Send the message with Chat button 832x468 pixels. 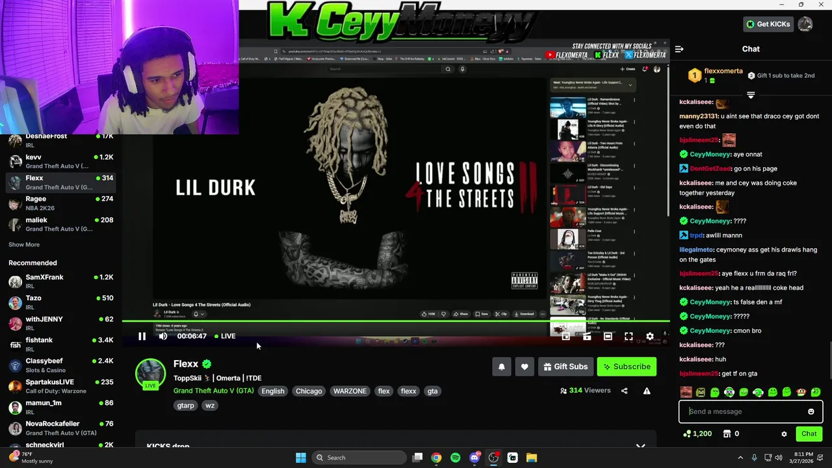pos(809,434)
